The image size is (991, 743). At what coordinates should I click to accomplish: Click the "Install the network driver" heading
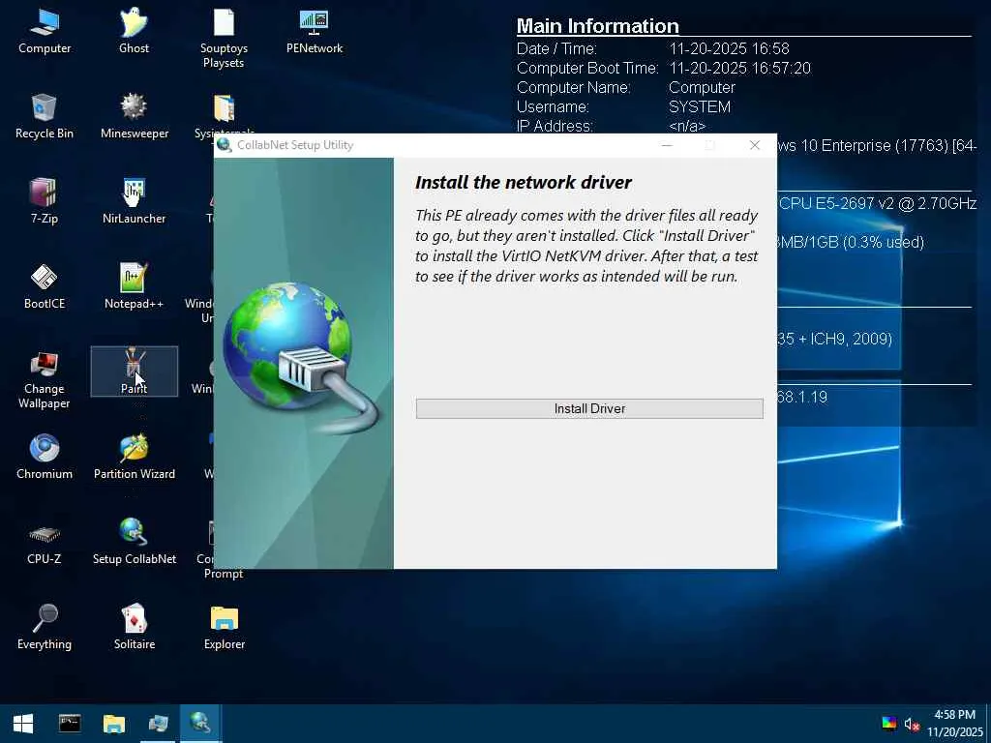524,183
